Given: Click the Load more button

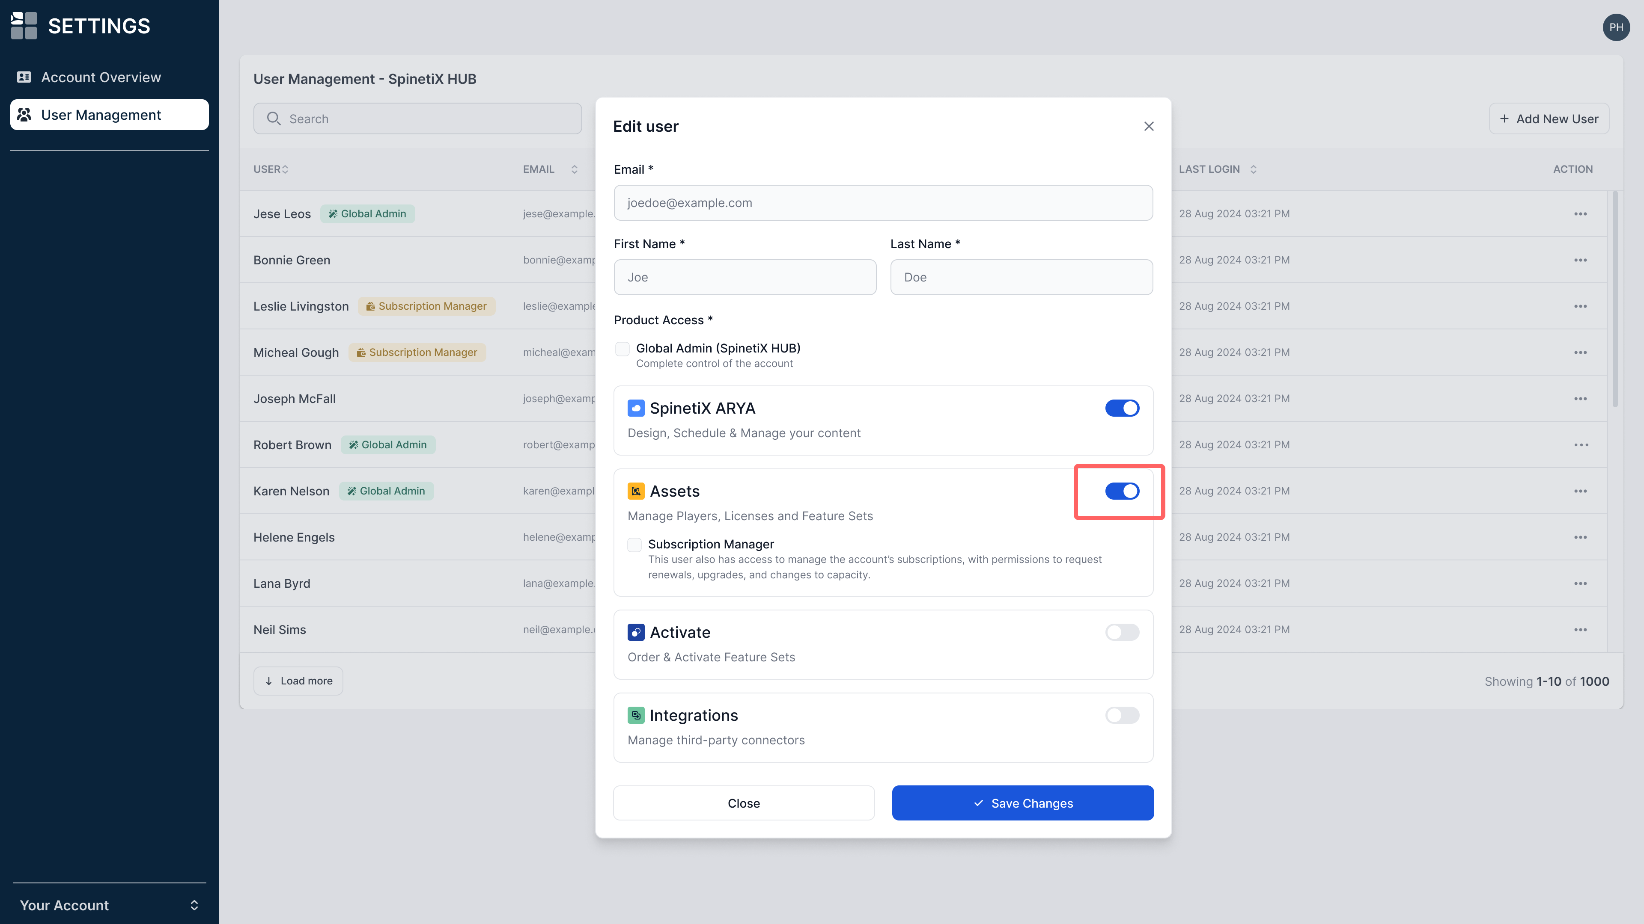Looking at the screenshot, I should click(x=298, y=681).
